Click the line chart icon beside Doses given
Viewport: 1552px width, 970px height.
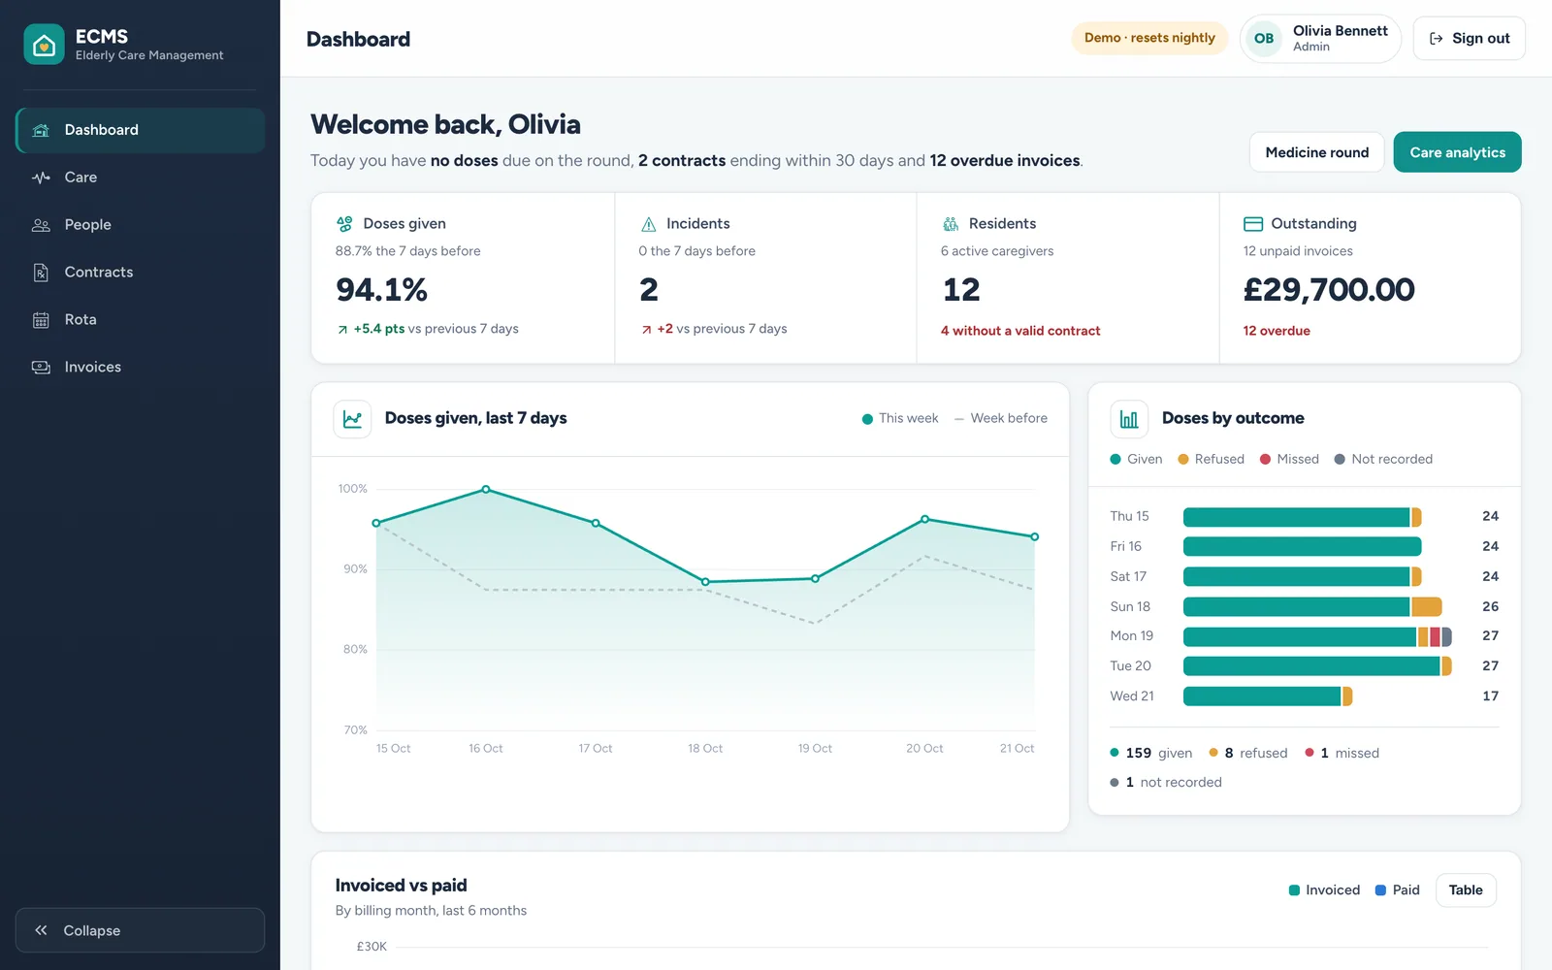(352, 419)
